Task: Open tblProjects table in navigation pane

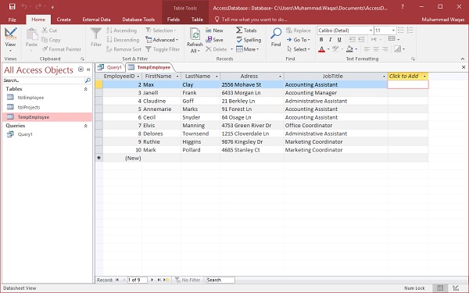Action: coord(29,107)
